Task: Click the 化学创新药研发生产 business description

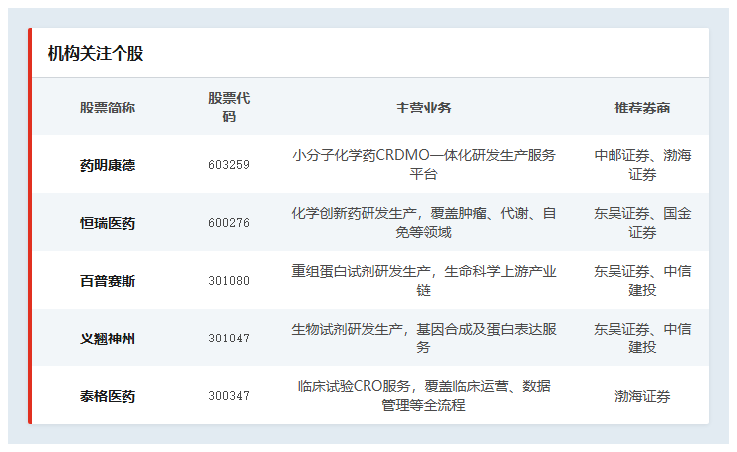Action: pyautogui.click(x=423, y=223)
